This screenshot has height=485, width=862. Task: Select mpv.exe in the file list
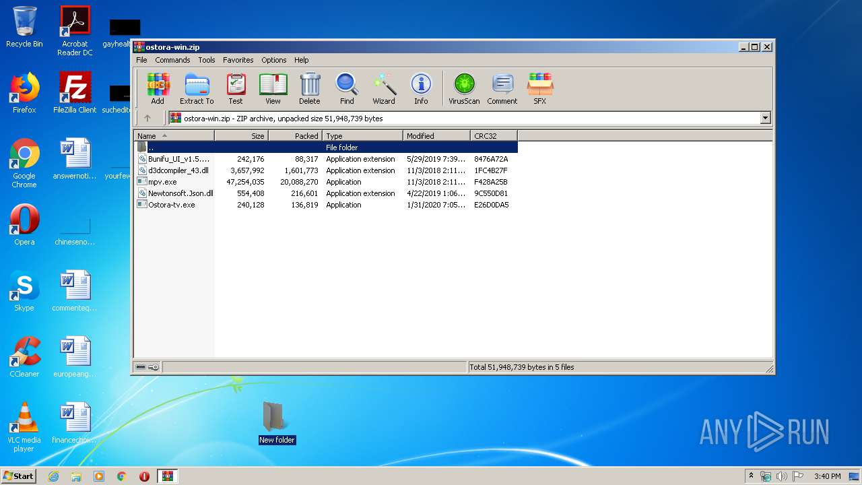[326, 182]
